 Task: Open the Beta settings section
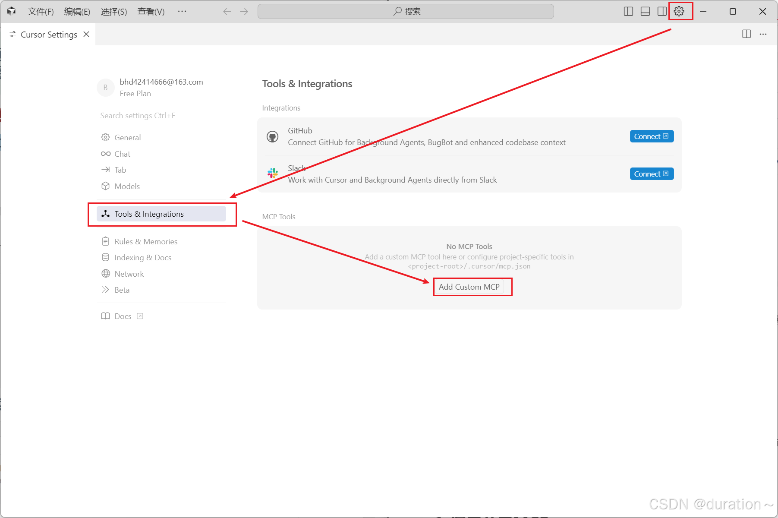coord(161,290)
